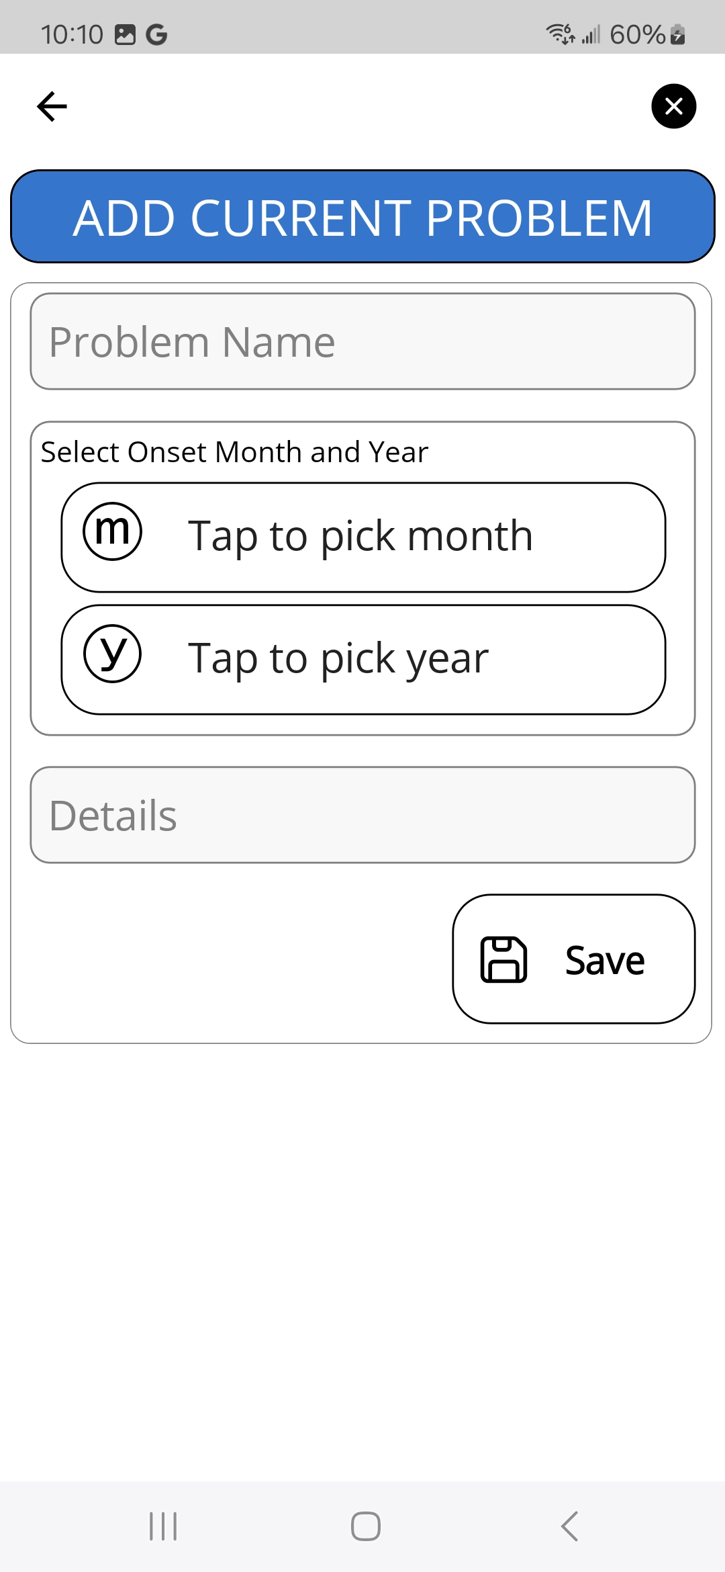Close the form with the X button

(x=673, y=106)
